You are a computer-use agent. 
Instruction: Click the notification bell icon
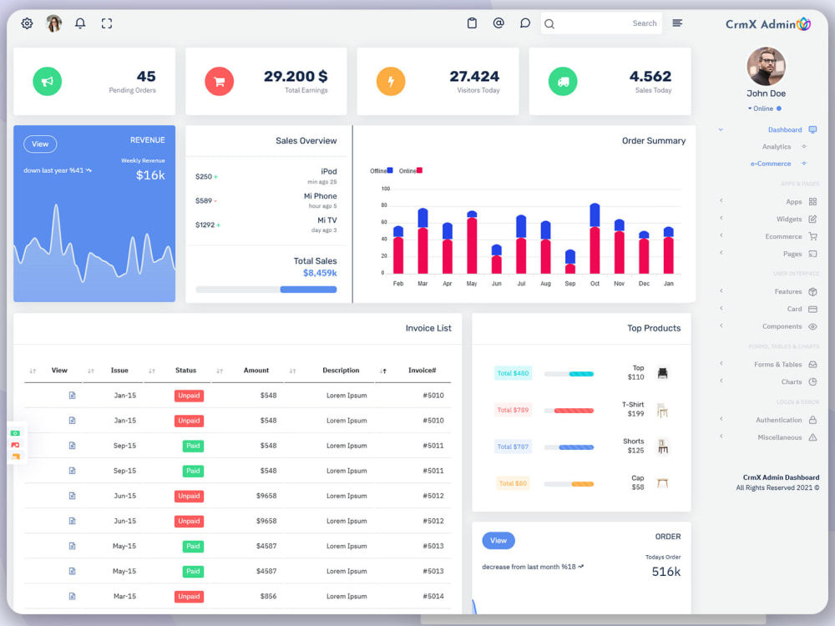coord(80,23)
